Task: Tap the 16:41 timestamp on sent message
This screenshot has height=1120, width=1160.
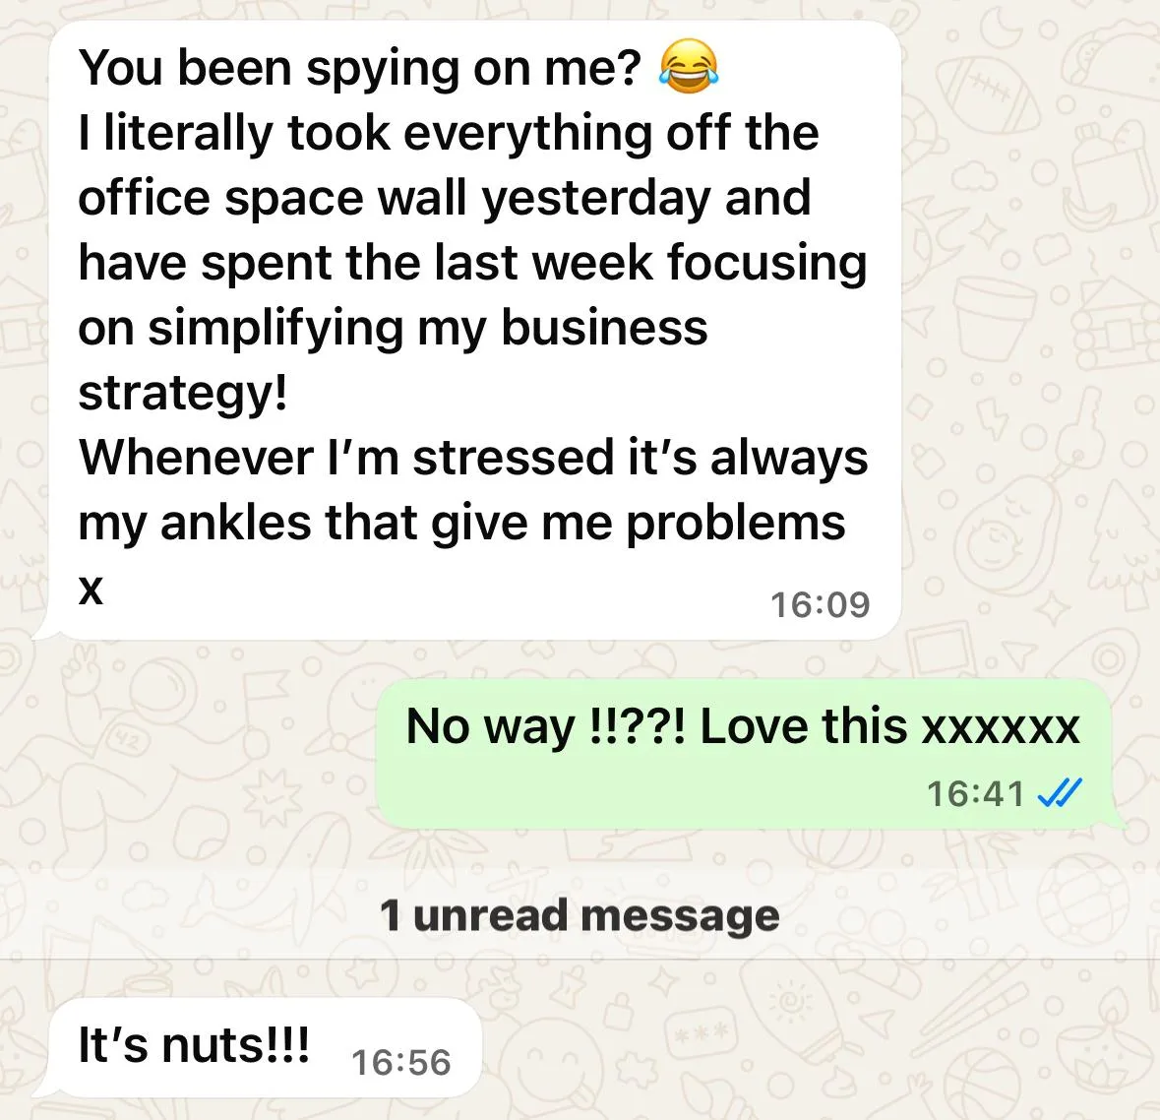Action: click(975, 793)
